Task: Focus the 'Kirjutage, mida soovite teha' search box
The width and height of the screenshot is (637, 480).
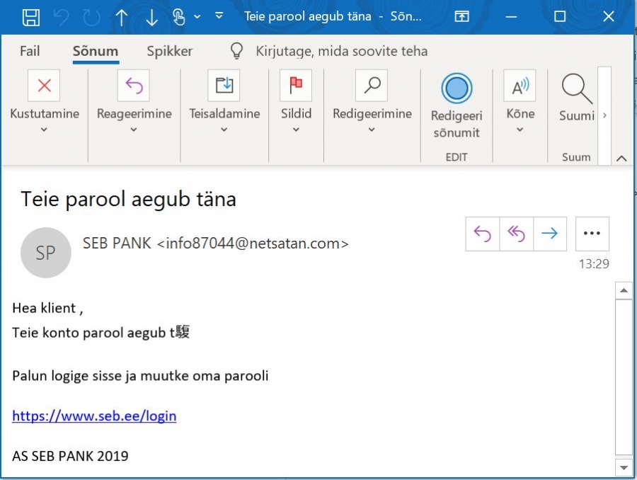Action: [341, 51]
